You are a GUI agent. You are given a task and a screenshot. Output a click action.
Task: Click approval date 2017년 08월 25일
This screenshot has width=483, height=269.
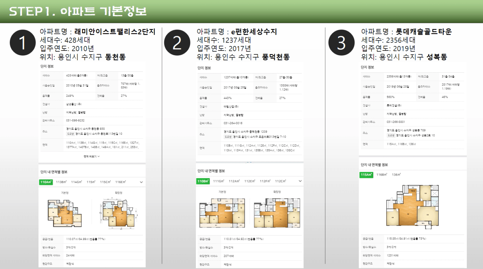[235, 88]
